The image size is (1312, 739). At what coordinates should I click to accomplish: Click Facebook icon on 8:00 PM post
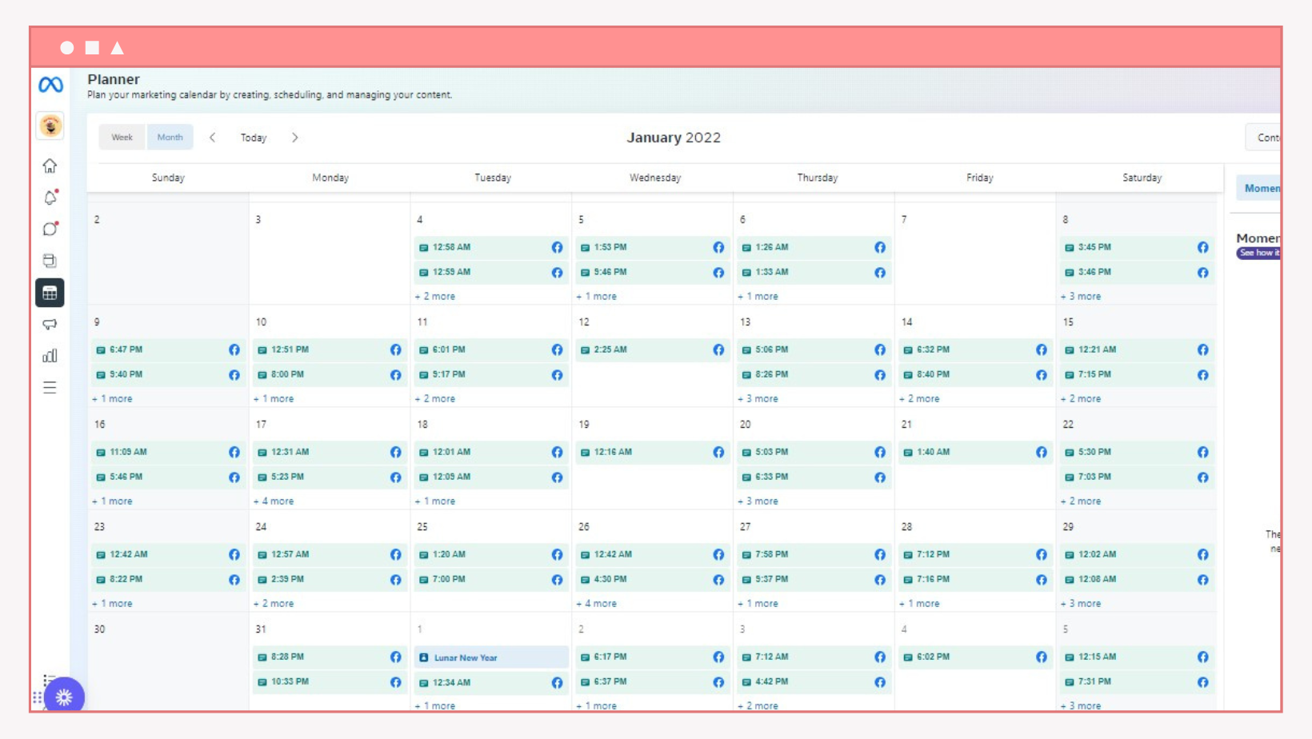(x=396, y=375)
